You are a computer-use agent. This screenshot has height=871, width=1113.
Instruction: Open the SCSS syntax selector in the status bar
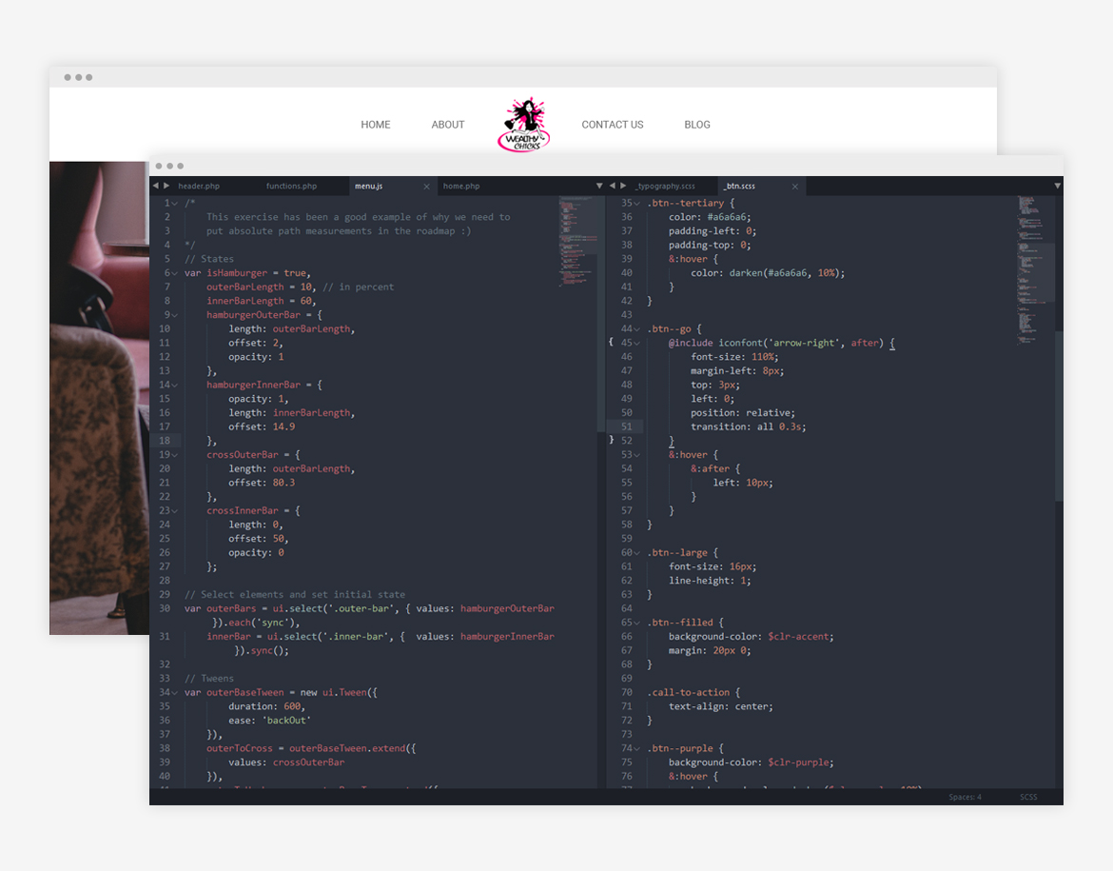[x=1028, y=797]
